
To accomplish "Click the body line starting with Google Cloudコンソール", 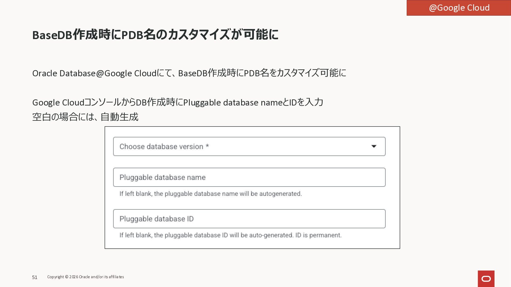I will click(178, 102).
